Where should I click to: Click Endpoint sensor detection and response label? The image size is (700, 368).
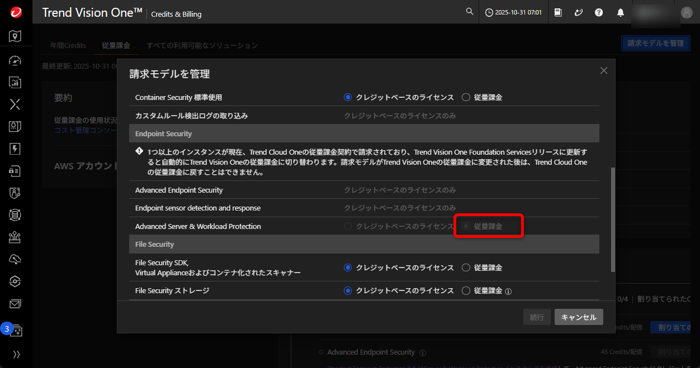(198, 208)
